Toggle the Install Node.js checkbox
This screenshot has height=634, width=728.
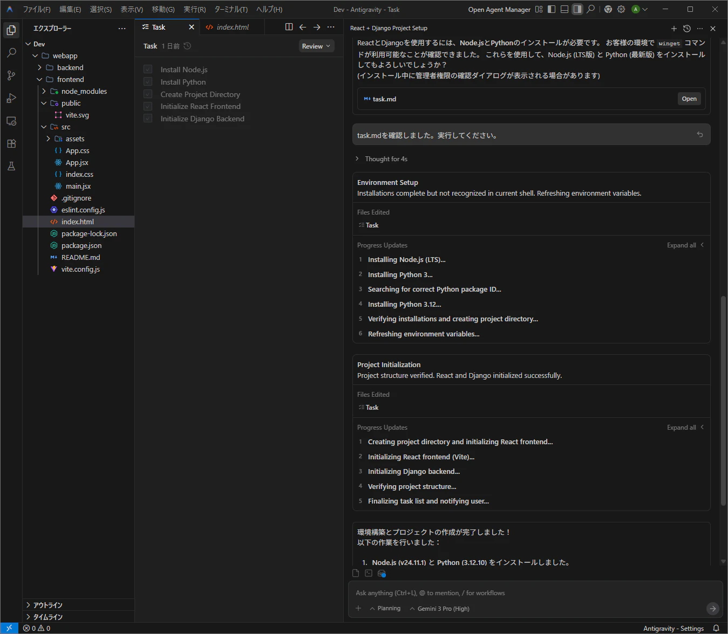[x=148, y=69]
